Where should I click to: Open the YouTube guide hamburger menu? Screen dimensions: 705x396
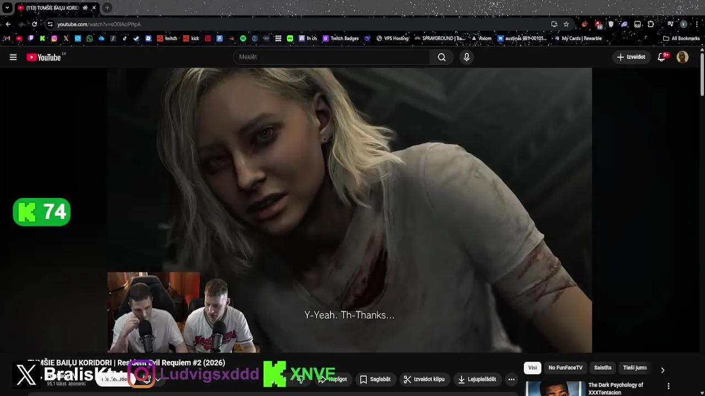(x=13, y=57)
